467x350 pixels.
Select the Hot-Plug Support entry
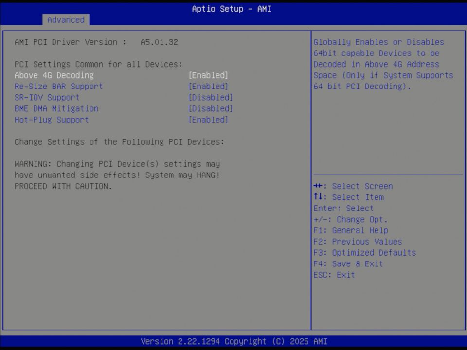pyautogui.click(x=52, y=120)
